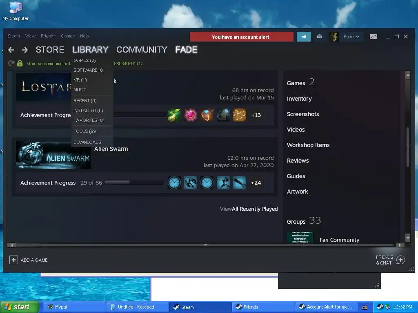Open the inbox envelope icon

[319, 36]
